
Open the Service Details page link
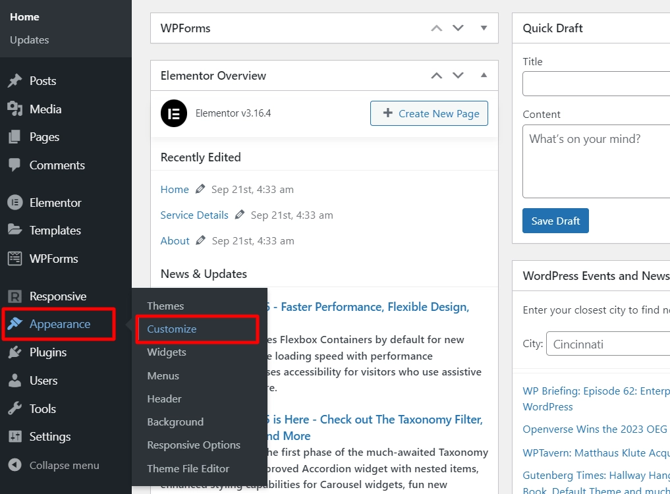[x=194, y=215]
